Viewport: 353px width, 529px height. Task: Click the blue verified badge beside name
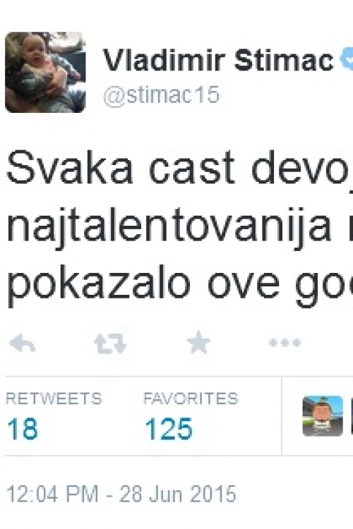347,59
